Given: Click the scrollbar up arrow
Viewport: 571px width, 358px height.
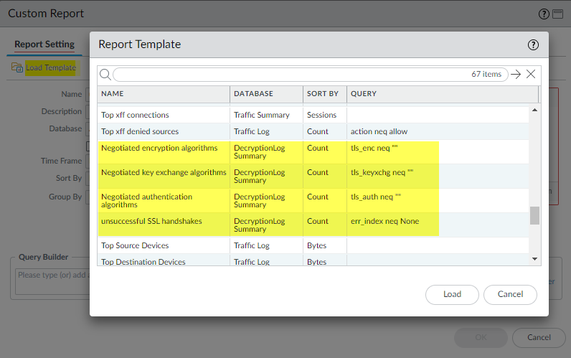Looking at the screenshot, I should click(x=534, y=110).
